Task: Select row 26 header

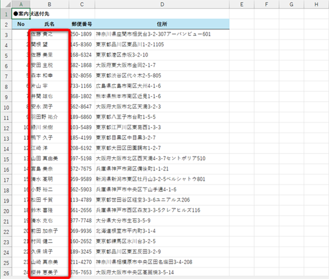Action: point(6,273)
